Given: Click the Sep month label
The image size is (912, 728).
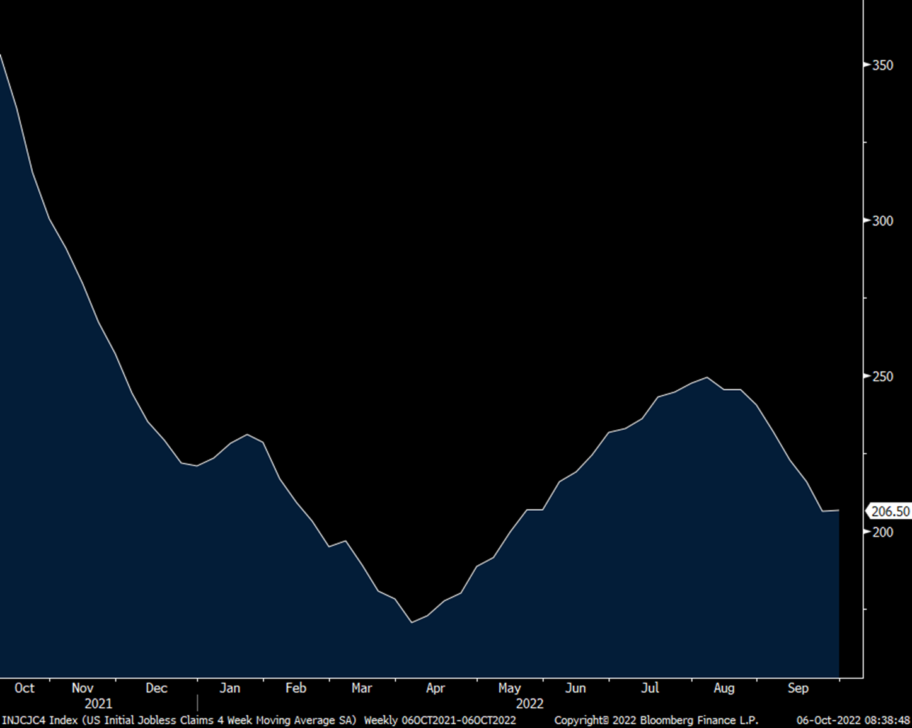Looking at the screenshot, I should 797,688.
